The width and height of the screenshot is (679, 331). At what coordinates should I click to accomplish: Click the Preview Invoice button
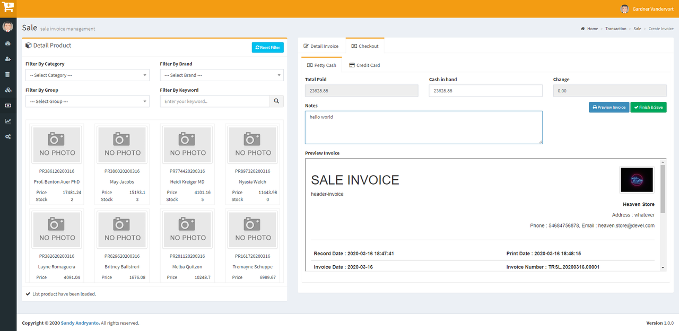tap(609, 107)
